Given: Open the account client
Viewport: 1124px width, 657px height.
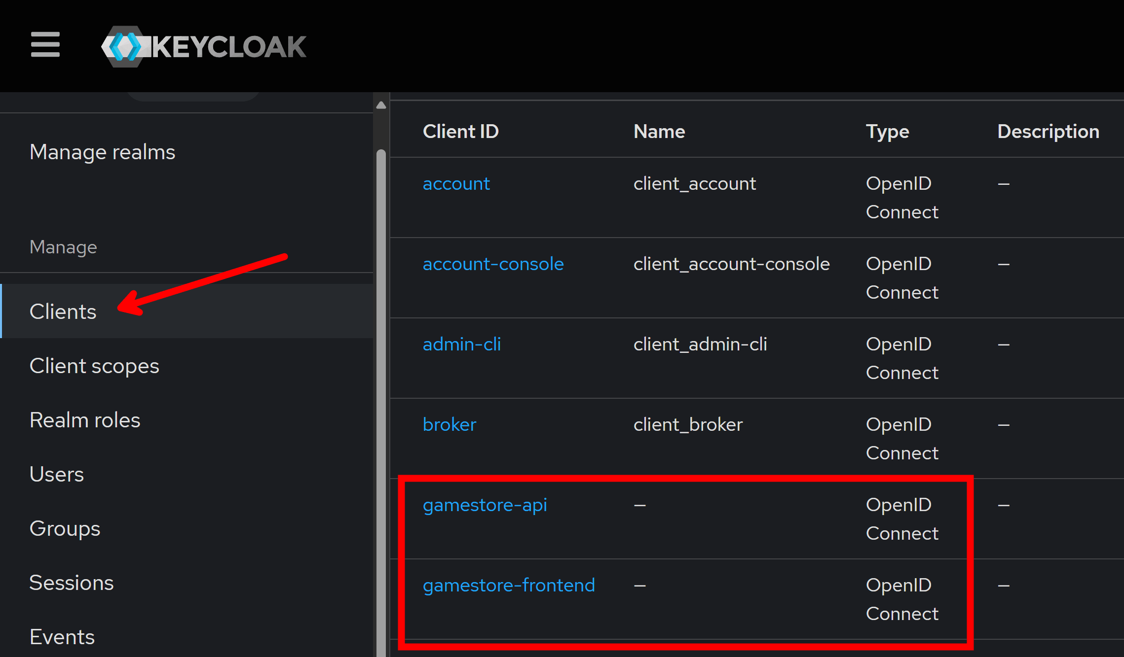Looking at the screenshot, I should 456,183.
